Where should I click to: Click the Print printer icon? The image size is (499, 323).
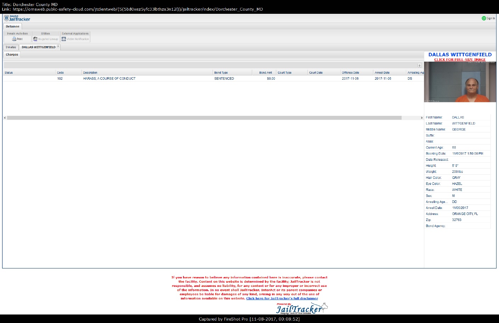[14, 39]
